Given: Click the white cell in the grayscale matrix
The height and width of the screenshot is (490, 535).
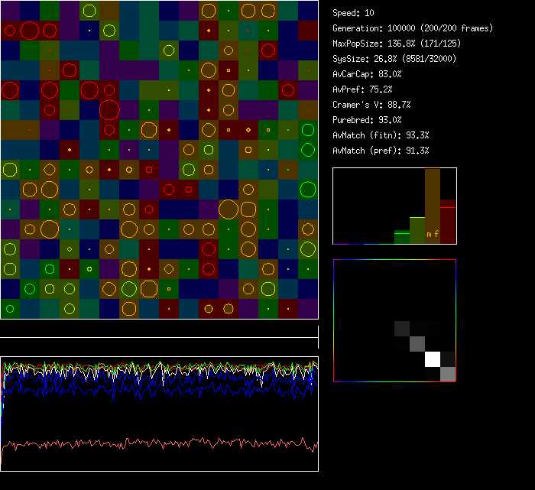Looking at the screenshot, I should click(x=433, y=359).
